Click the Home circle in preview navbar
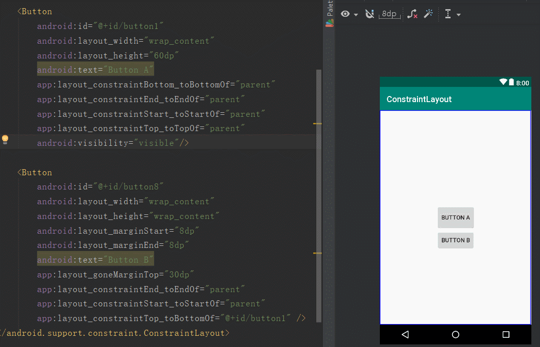This screenshot has height=347, width=540. coord(456,334)
